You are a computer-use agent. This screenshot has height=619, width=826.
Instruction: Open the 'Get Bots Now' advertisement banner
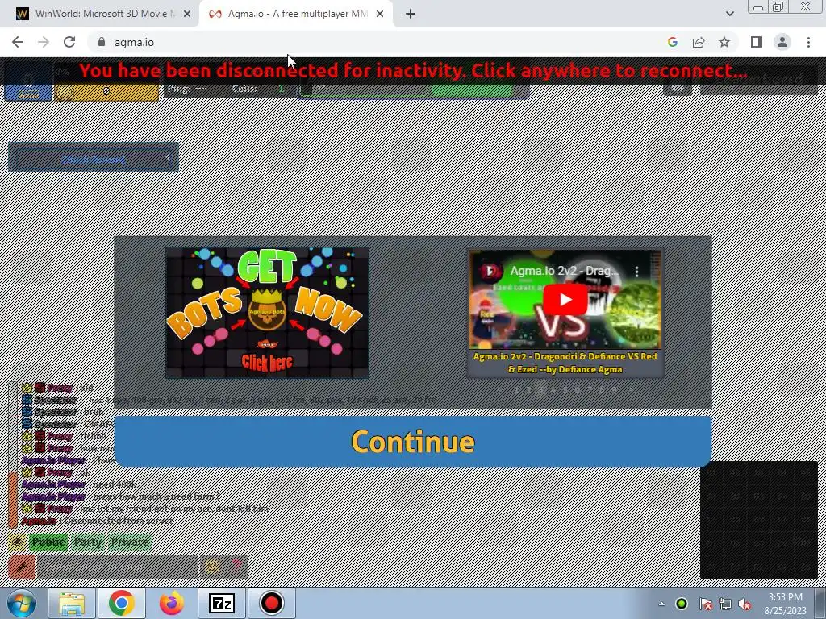point(267,312)
